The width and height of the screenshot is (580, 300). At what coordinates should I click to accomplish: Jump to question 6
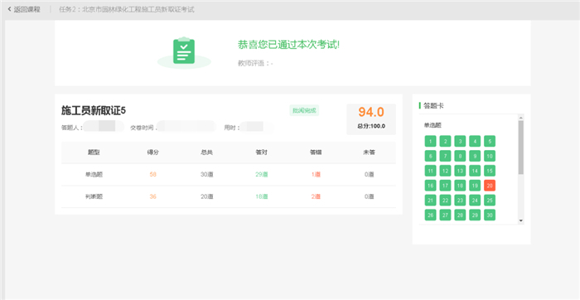[431, 156]
